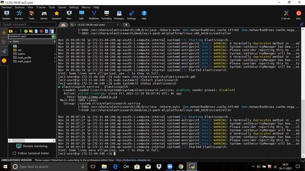Viewport: 305px width, 171px height.
Task: Click the SFTP new file icon
Action: pos(36,31)
